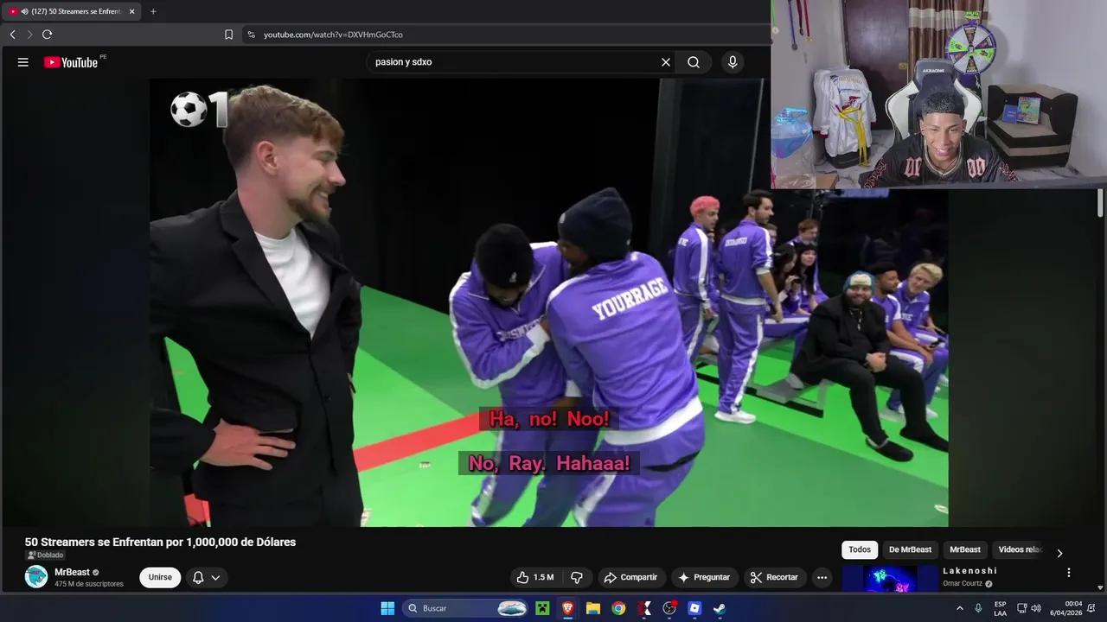The height and width of the screenshot is (622, 1107).
Task: Click the 'Doblado' dubbed badge
Action: [x=45, y=555]
